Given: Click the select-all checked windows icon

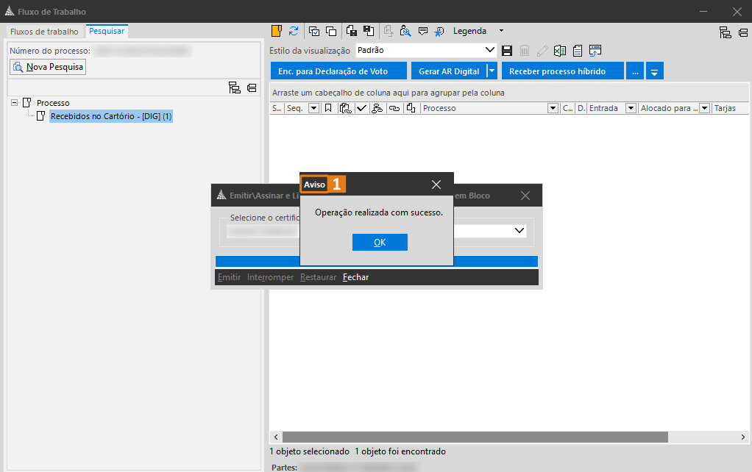Looking at the screenshot, I should [314, 31].
